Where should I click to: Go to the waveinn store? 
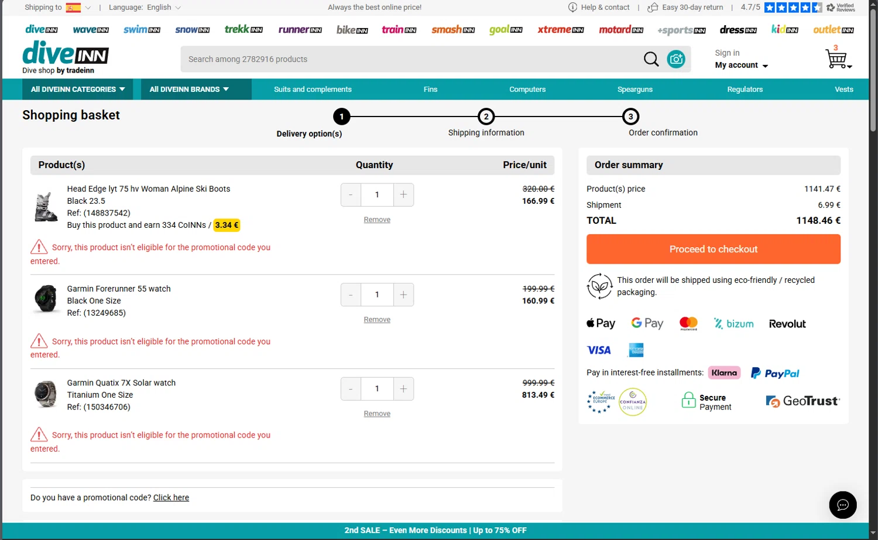pyautogui.click(x=91, y=29)
